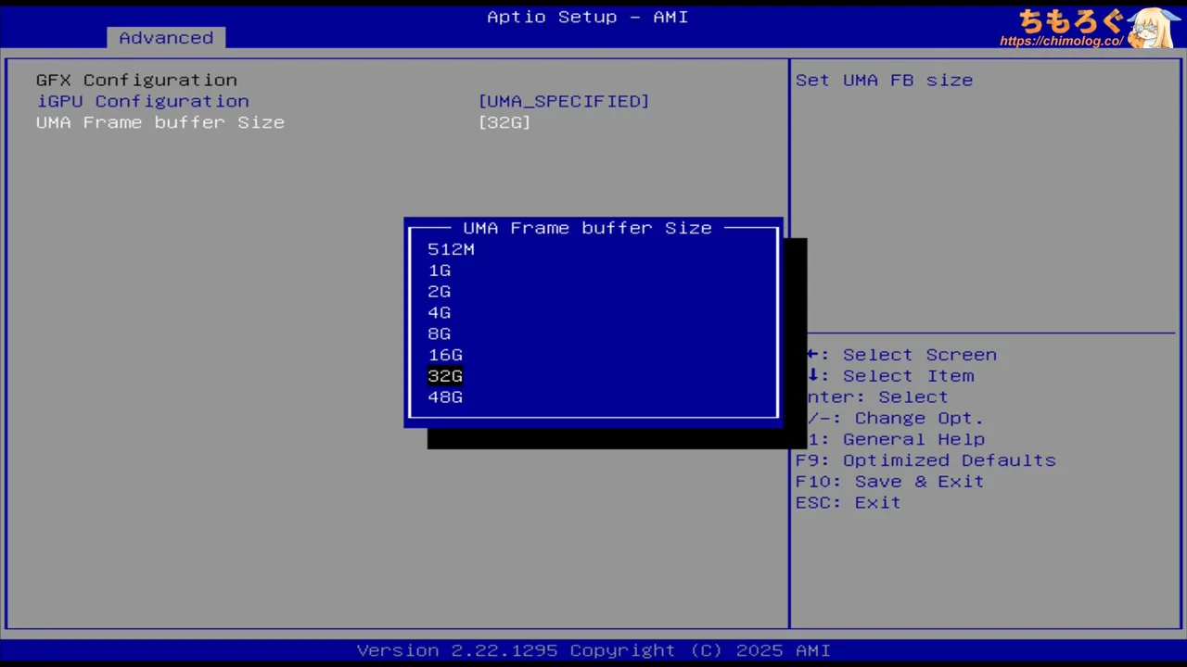The width and height of the screenshot is (1187, 667).
Task: Set frame buffer to 48G
Action: tap(445, 397)
